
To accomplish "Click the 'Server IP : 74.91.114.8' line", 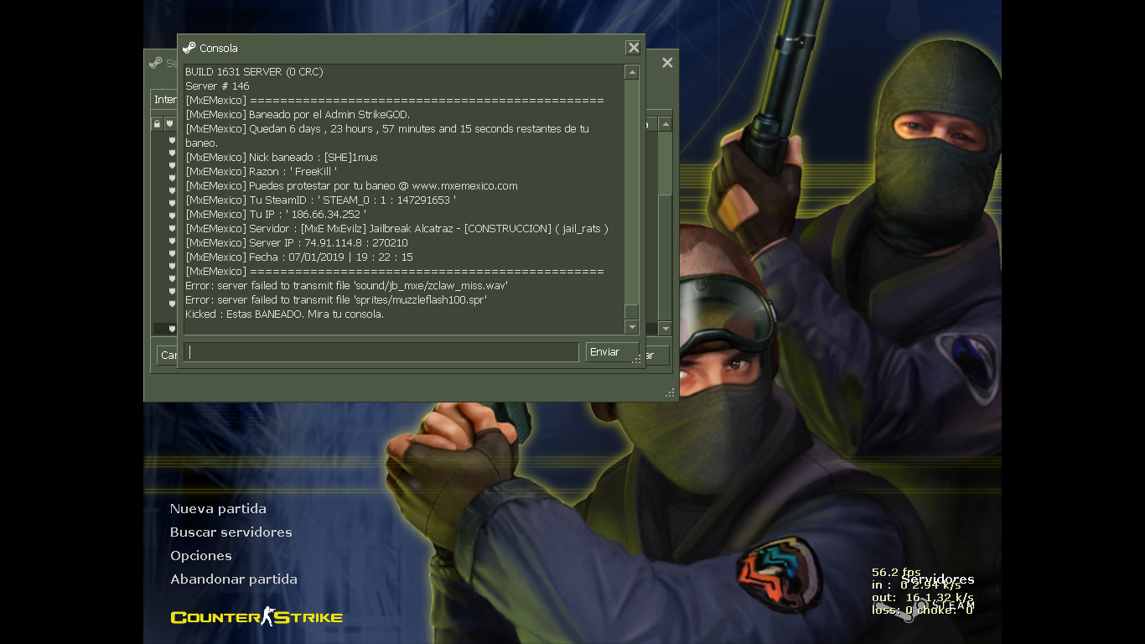I will 297,242.
